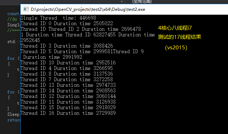The image size is (228, 134).
Task: Click the 'Thread ID 7 Duration time 3272258' line
Action: tap(67, 79)
